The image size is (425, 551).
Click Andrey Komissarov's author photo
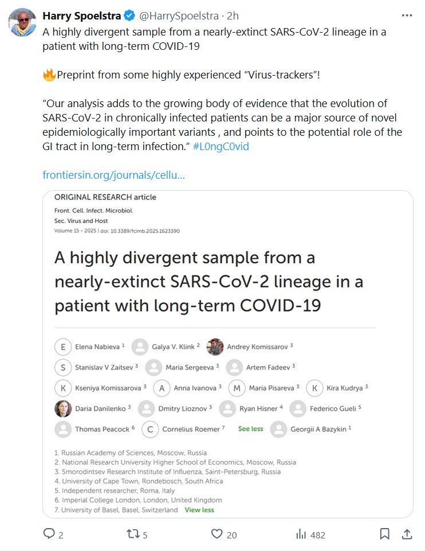click(215, 347)
